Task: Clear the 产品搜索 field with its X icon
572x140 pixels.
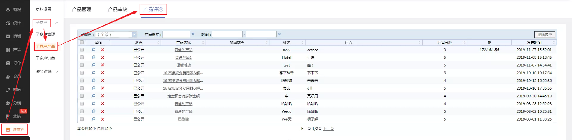Action: [x=193, y=34]
